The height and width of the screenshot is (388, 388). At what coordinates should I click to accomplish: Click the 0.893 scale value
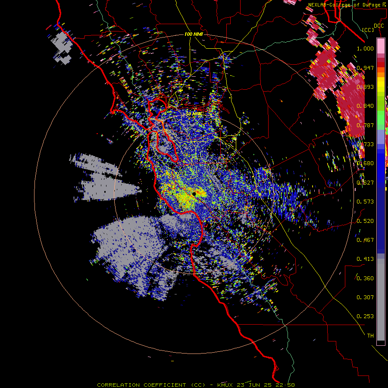pos(365,87)
